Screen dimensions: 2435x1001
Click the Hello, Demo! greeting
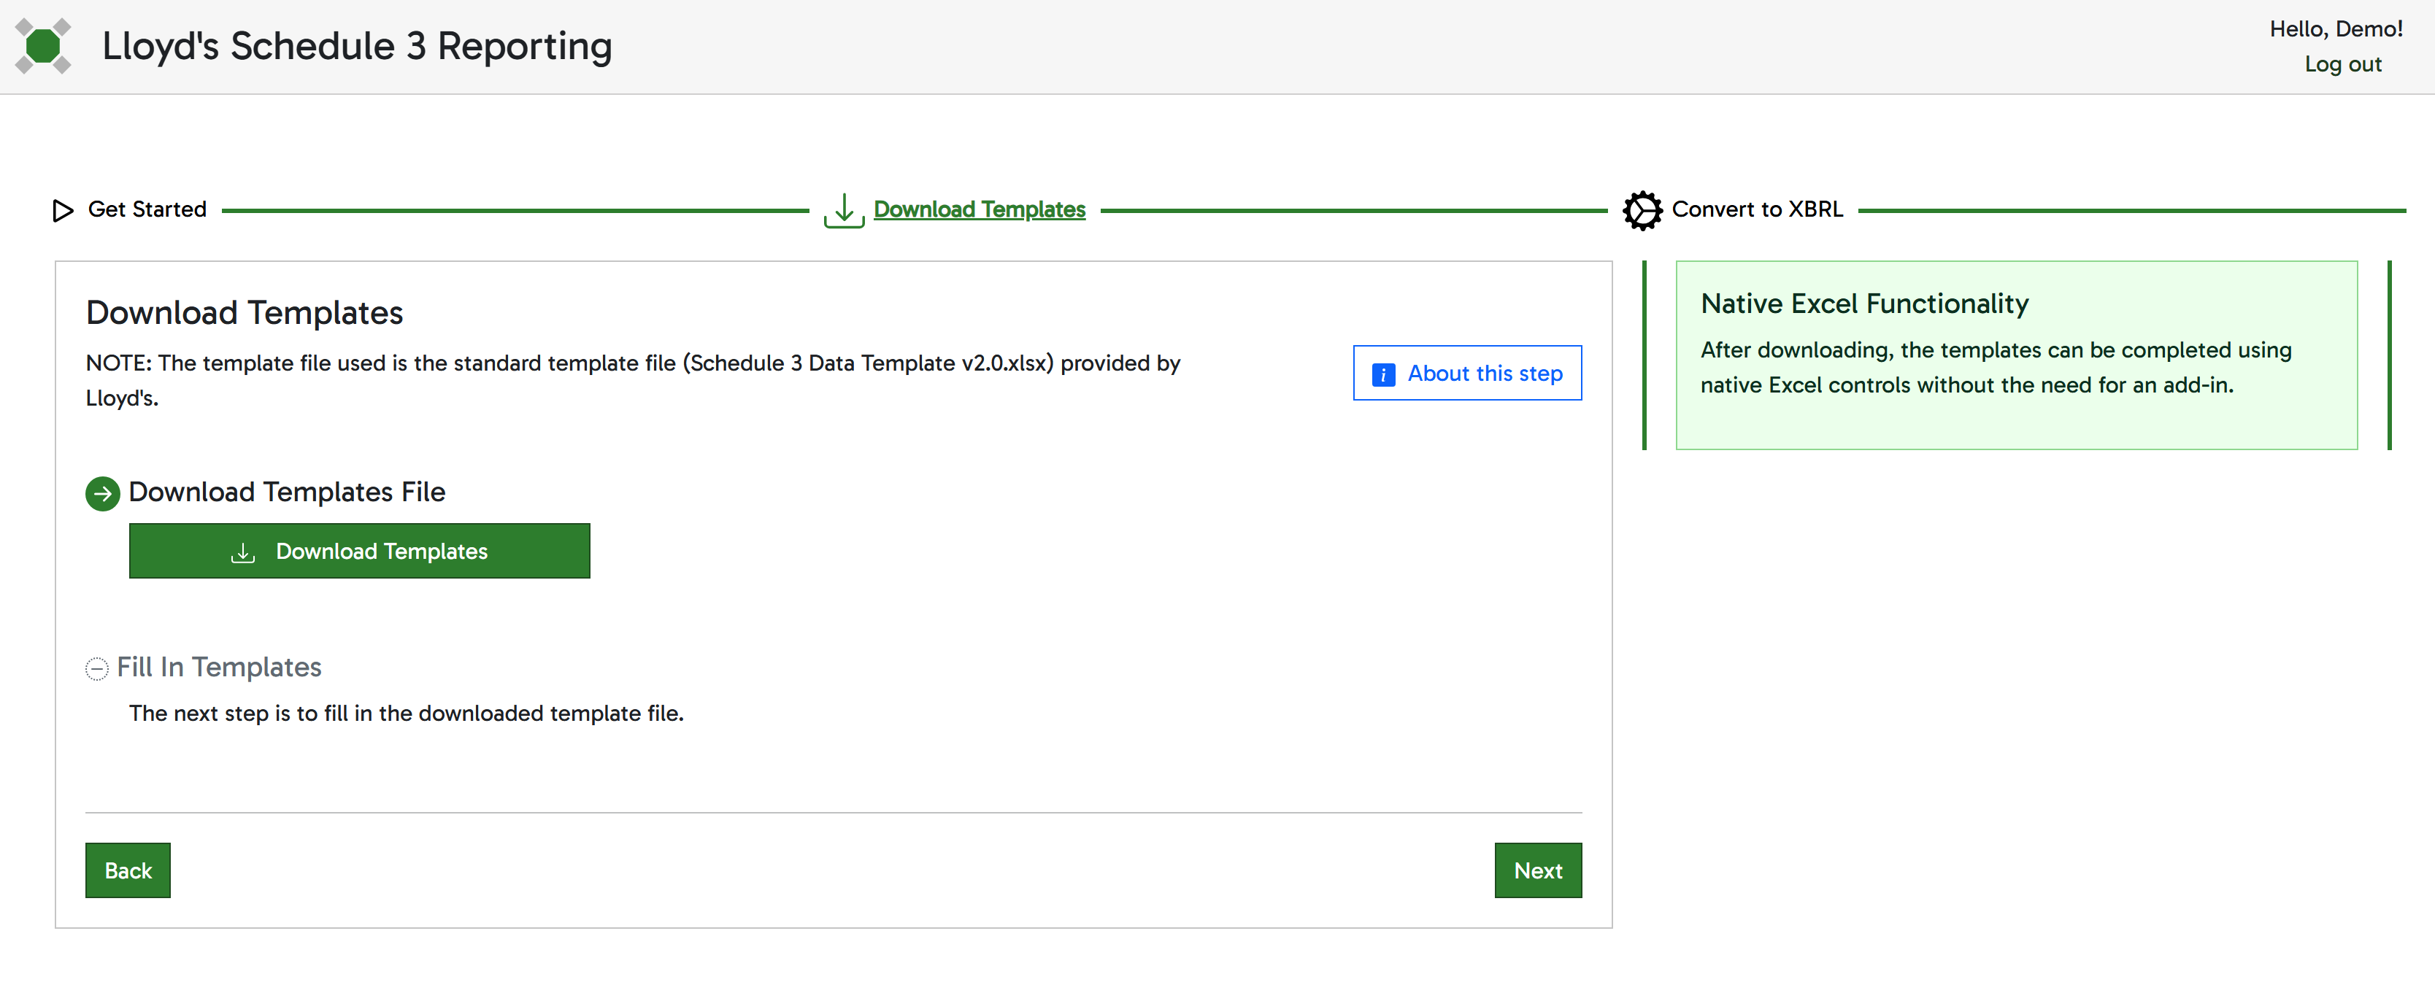tap(2336, 28)
